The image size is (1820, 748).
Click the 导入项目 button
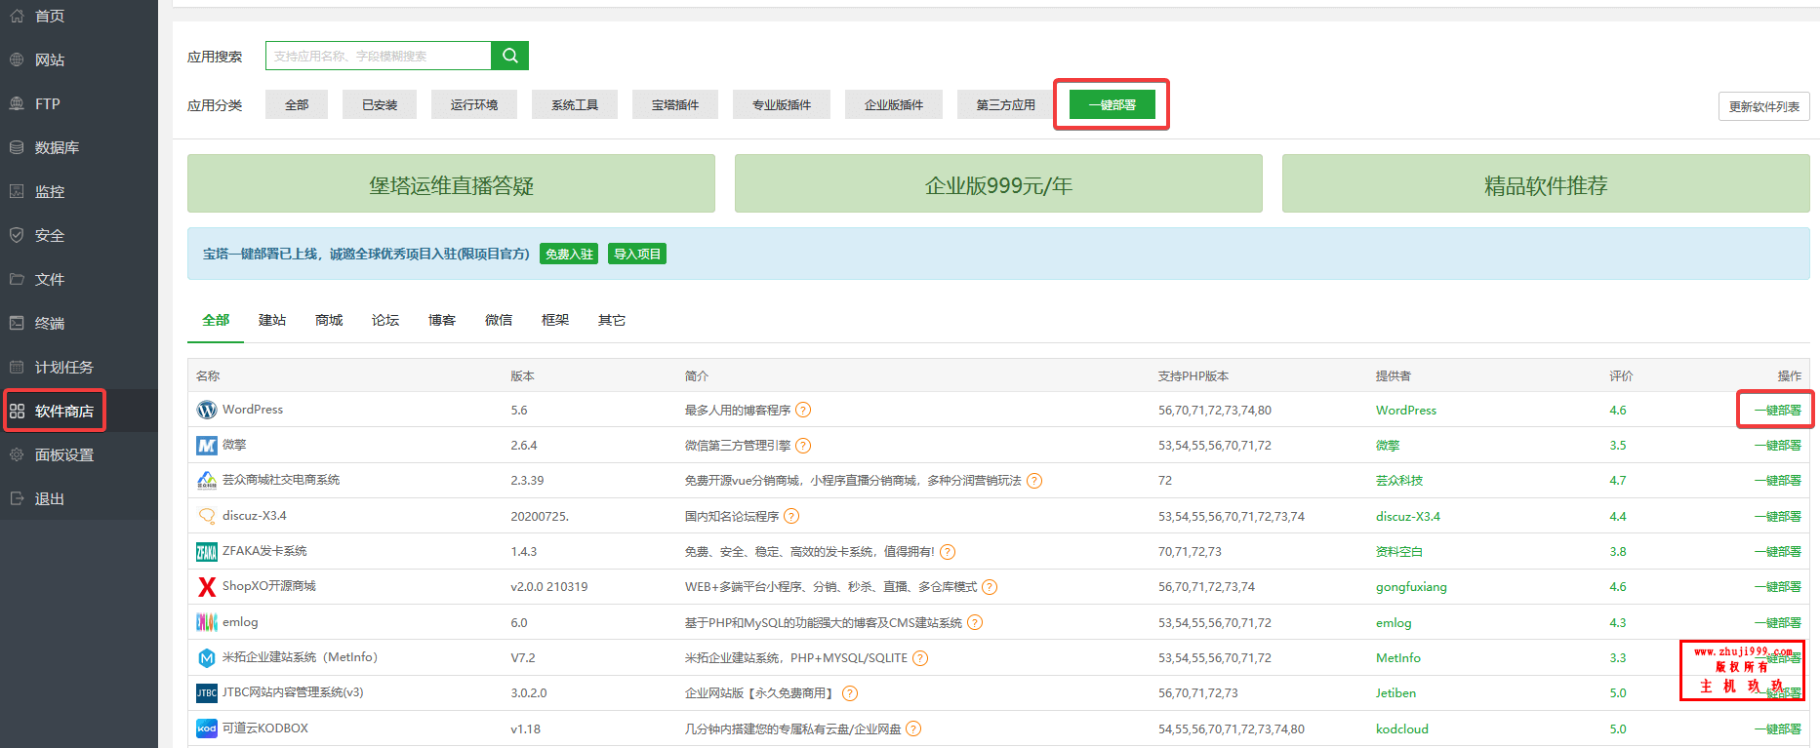pyautogui.click(x=637, y=254)
